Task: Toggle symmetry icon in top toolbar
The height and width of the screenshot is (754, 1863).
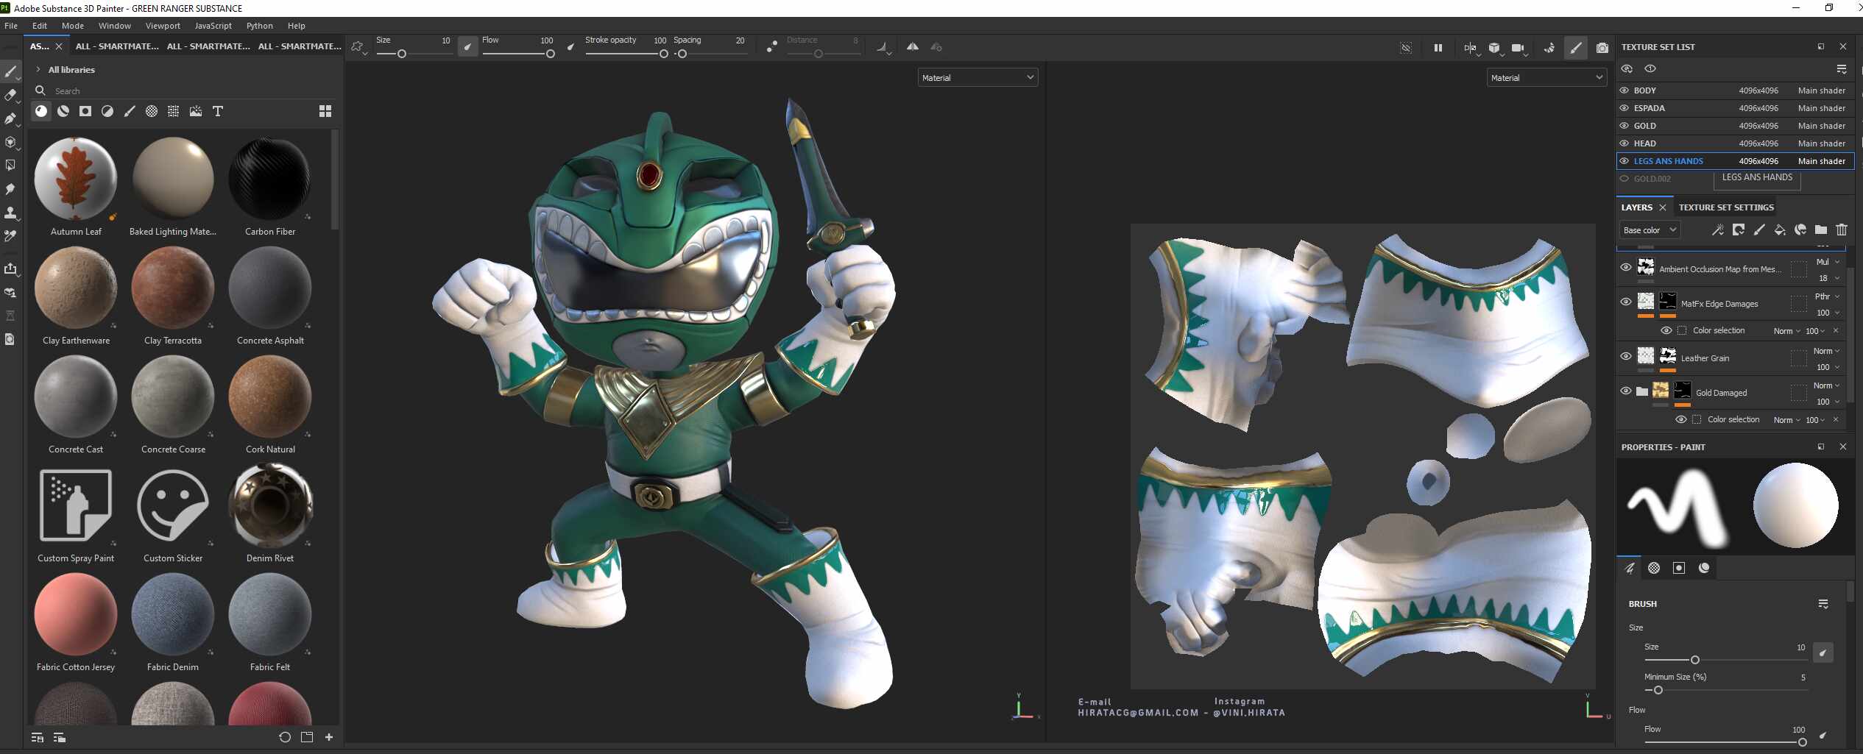Action: [x=912, y=47]
